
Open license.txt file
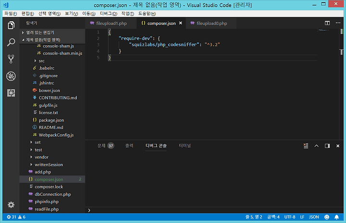pos(52,113)
